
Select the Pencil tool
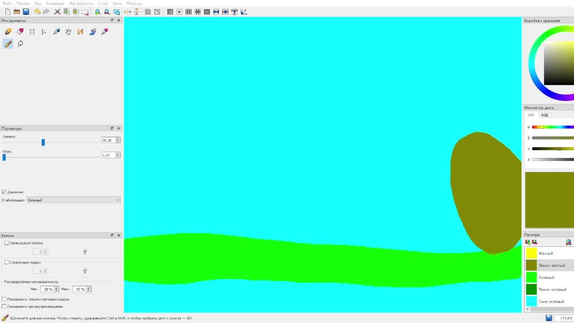pos(8,31)
